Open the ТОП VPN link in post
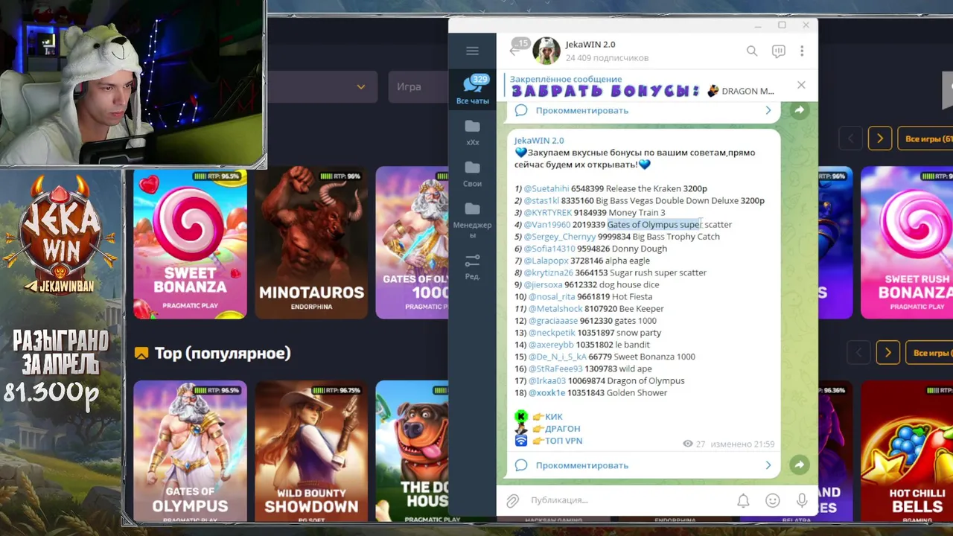The height and width of the screenshot is (536, 953). coord(564,441)
